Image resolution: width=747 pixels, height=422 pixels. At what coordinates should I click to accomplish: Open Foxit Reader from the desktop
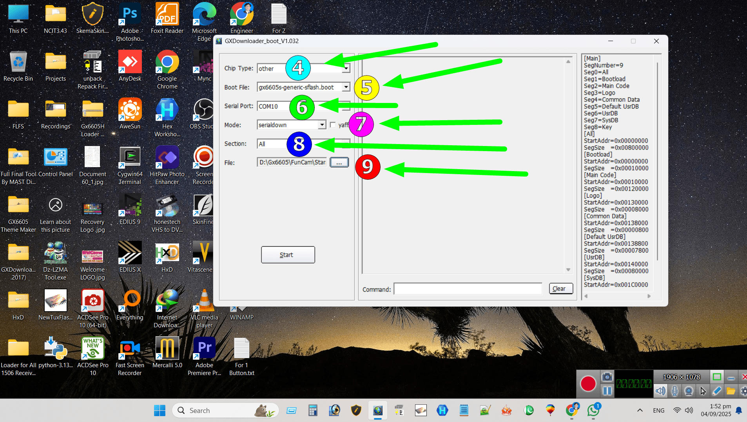point(167,14)
